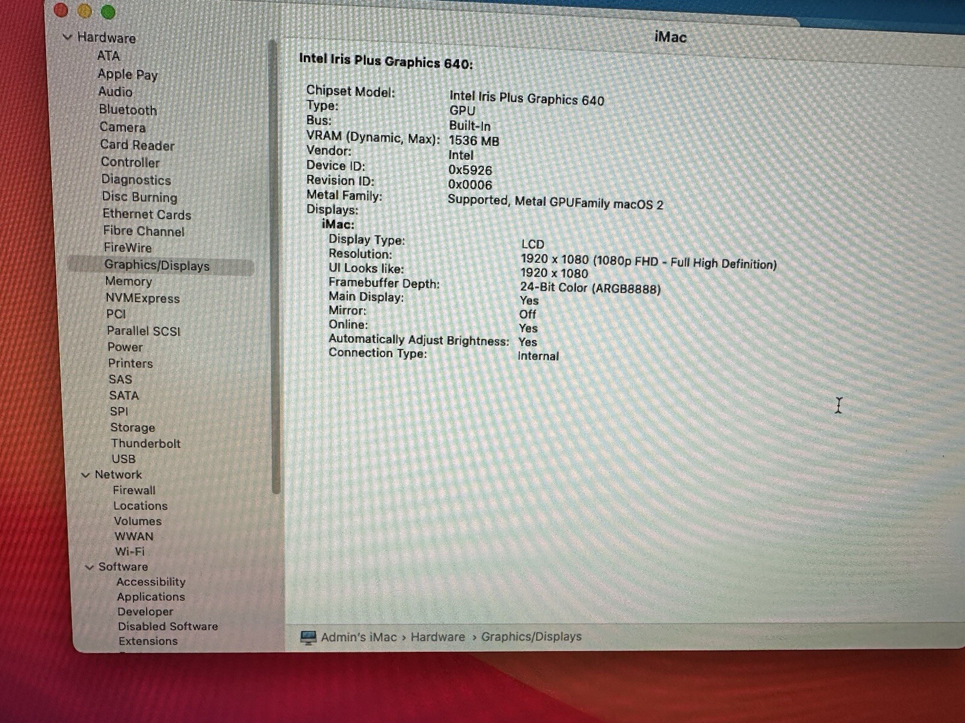Image resolution: width=965 pixels, height=723 pixels.
Task: Select Accessibility under Software
Action: 151,582
